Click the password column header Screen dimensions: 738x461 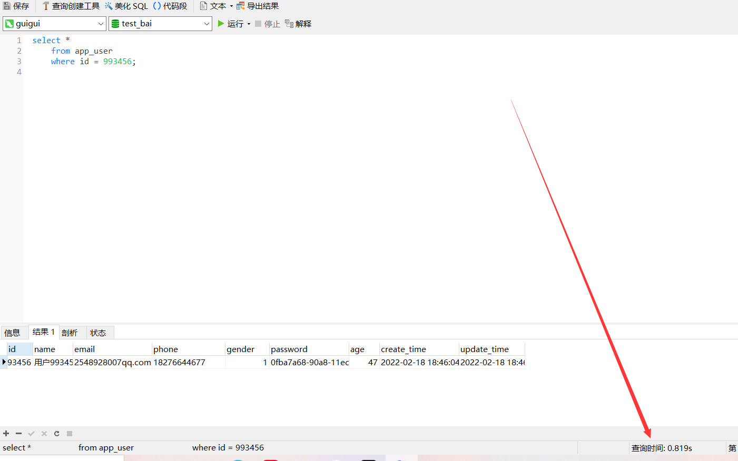pyautogui.click(x=309, y=349)
